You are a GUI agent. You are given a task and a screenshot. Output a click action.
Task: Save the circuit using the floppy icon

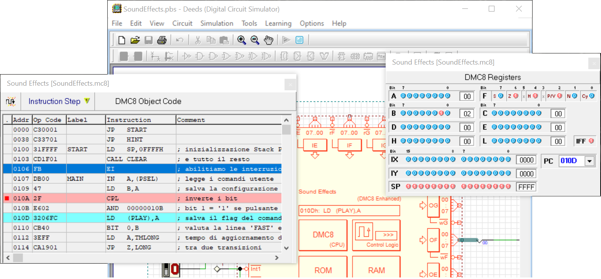[148, 40]
